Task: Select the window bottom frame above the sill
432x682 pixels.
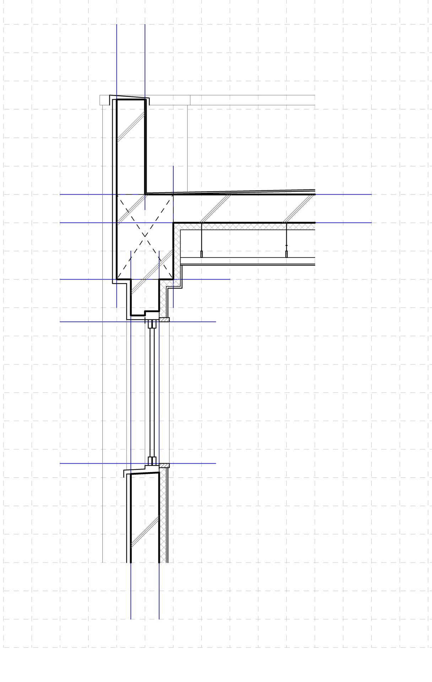Action: coord(152,461)
